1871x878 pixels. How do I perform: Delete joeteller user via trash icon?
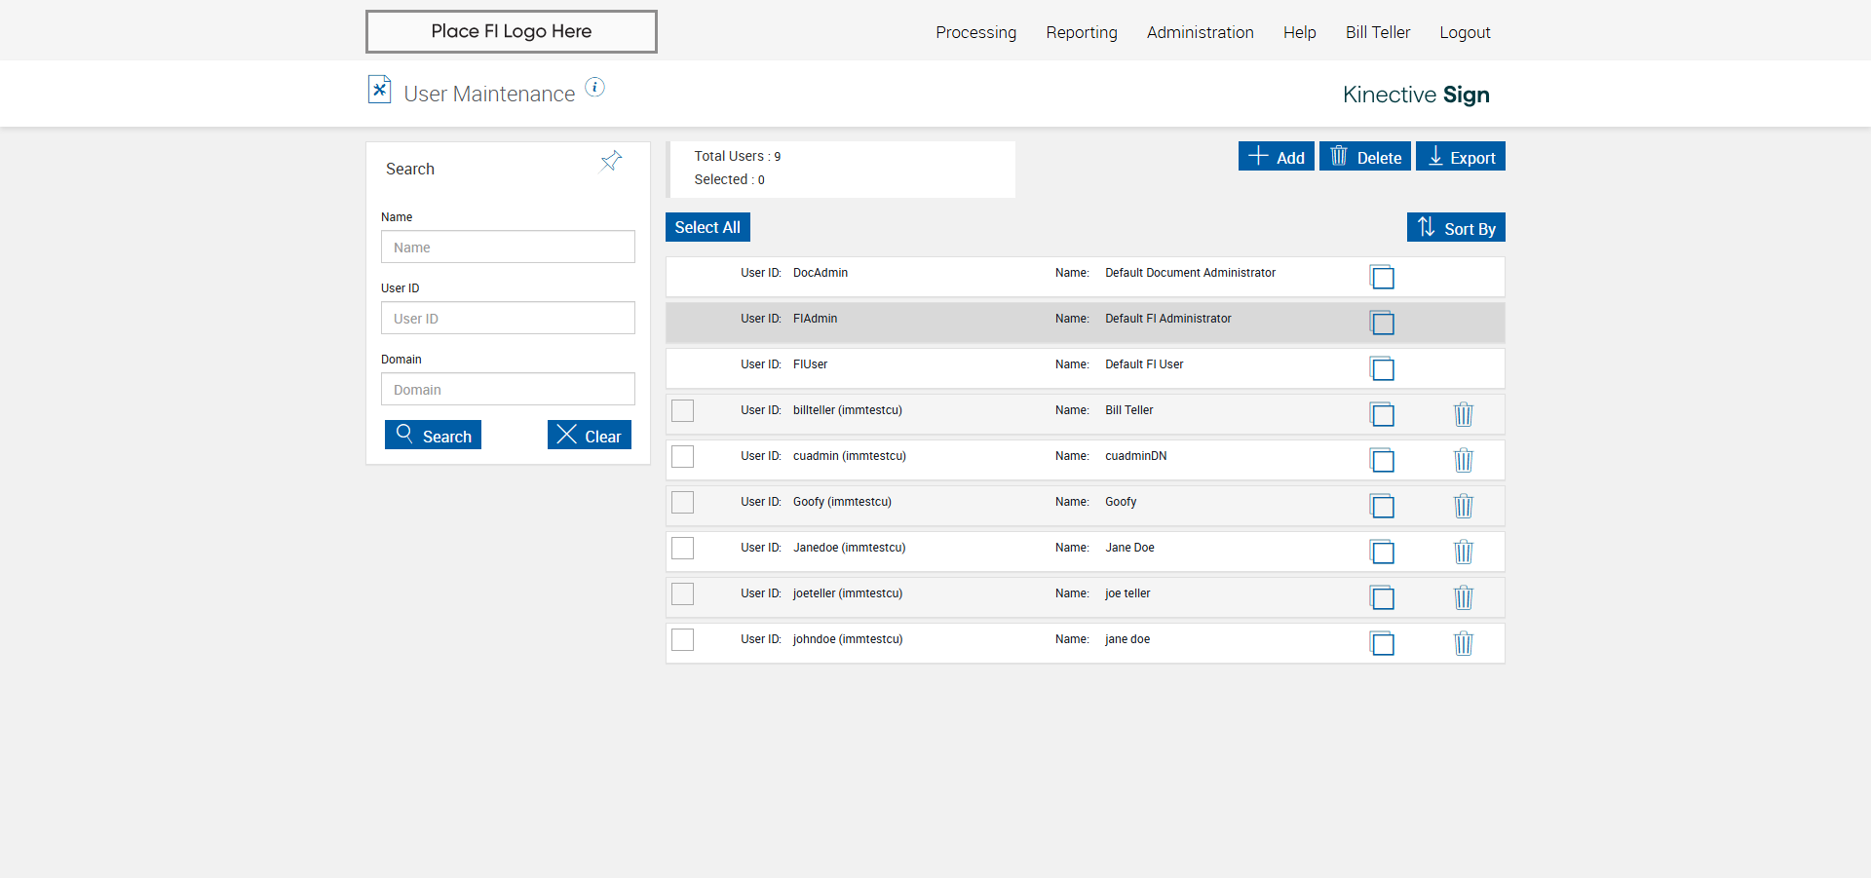[1464, 597]
